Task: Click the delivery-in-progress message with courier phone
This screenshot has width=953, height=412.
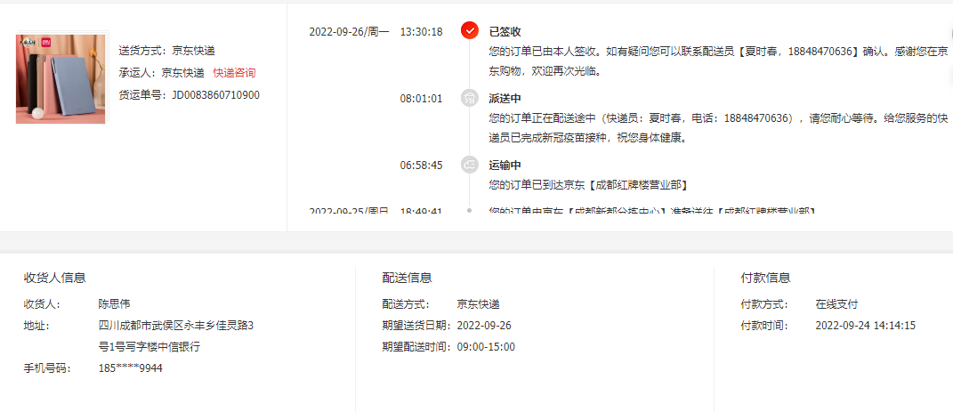Action: [718, 128]
